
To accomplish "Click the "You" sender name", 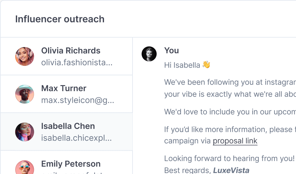I will (x=171, y=50).
